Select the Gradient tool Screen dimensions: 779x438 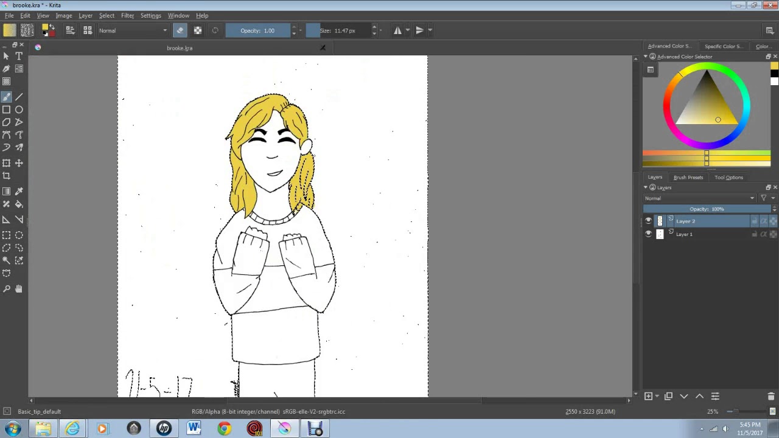(x=6, y=192)
